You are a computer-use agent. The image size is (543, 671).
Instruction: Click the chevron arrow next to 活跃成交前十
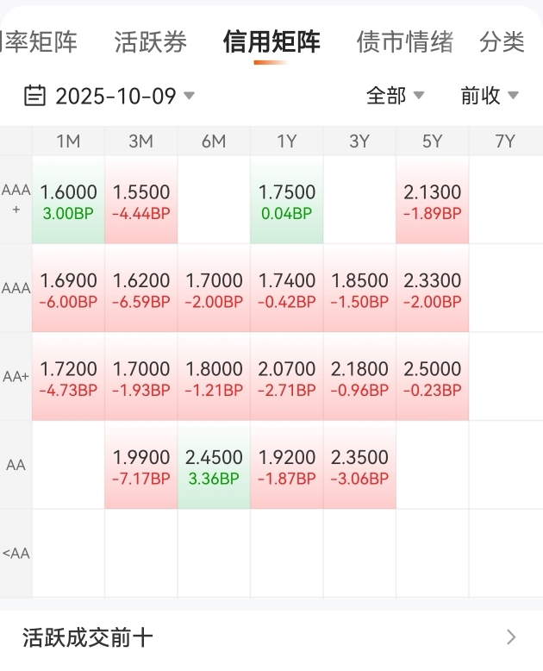pyautogui.click(x=511, y=637)
